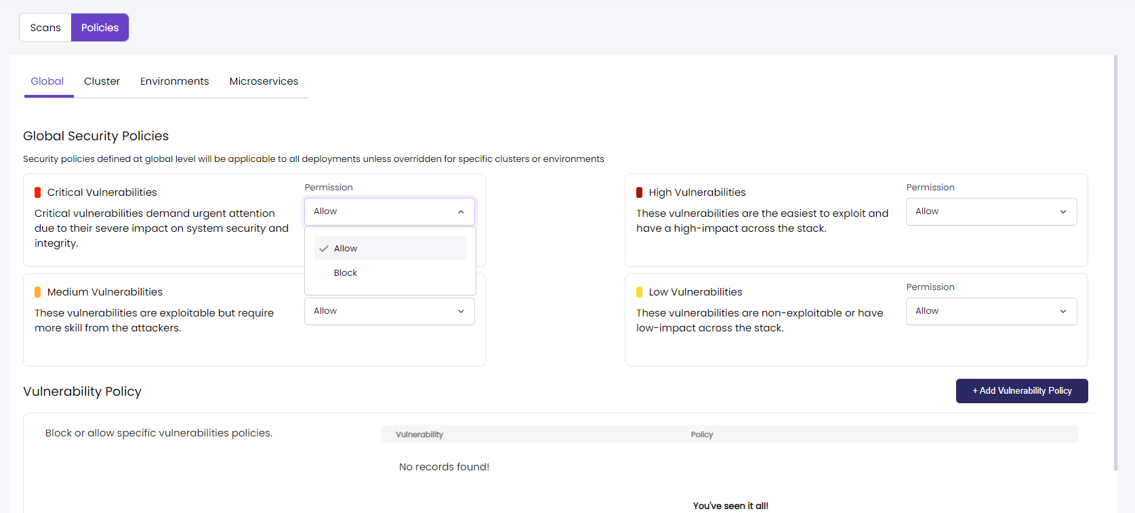Screen dimensions: 1135x513
Task: Click the chevron on High Vulnerabilities dropdown
Action: click(x=1062, y=211)
